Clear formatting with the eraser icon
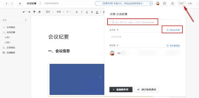Image resolution: width=199 pixels, height=98 pixels. (39, 12)
